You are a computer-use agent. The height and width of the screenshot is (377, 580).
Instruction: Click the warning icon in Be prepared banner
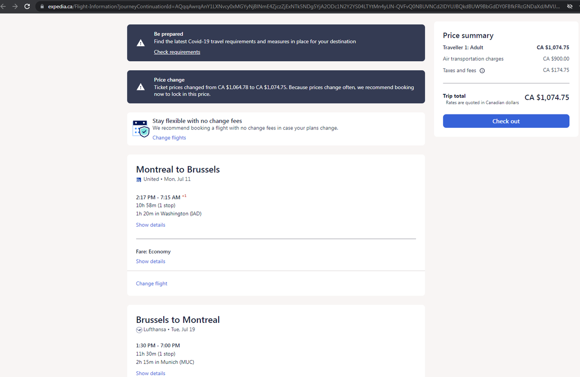(x=141, y=43)
